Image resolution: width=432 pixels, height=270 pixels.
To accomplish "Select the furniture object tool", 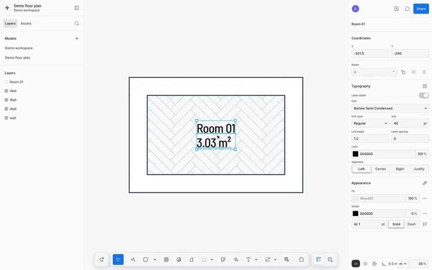I will point(223,260).
